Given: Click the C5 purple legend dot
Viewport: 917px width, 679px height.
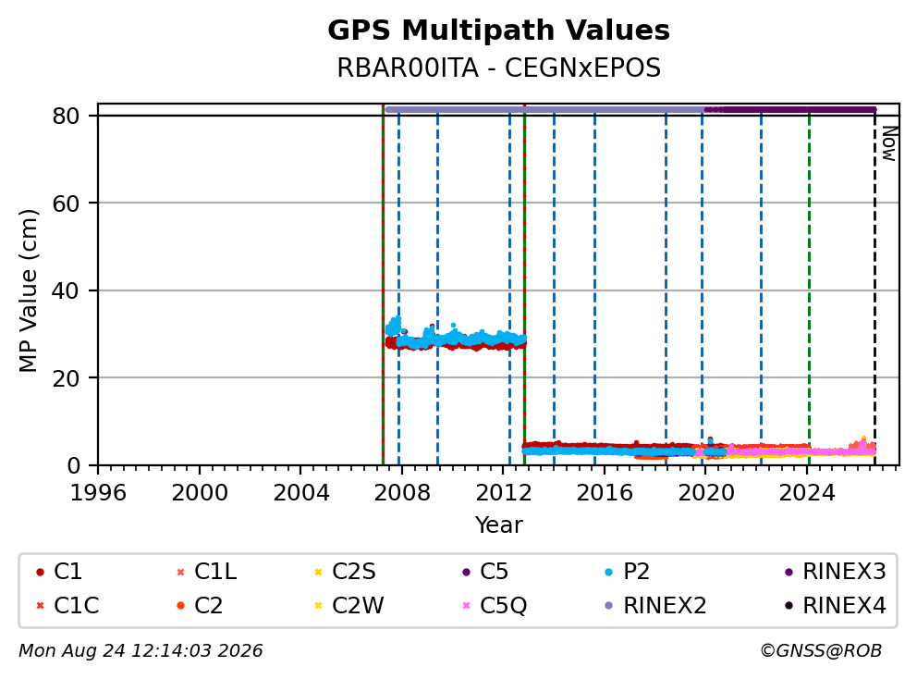Looking at the screenshot, I should coord(466,572).
